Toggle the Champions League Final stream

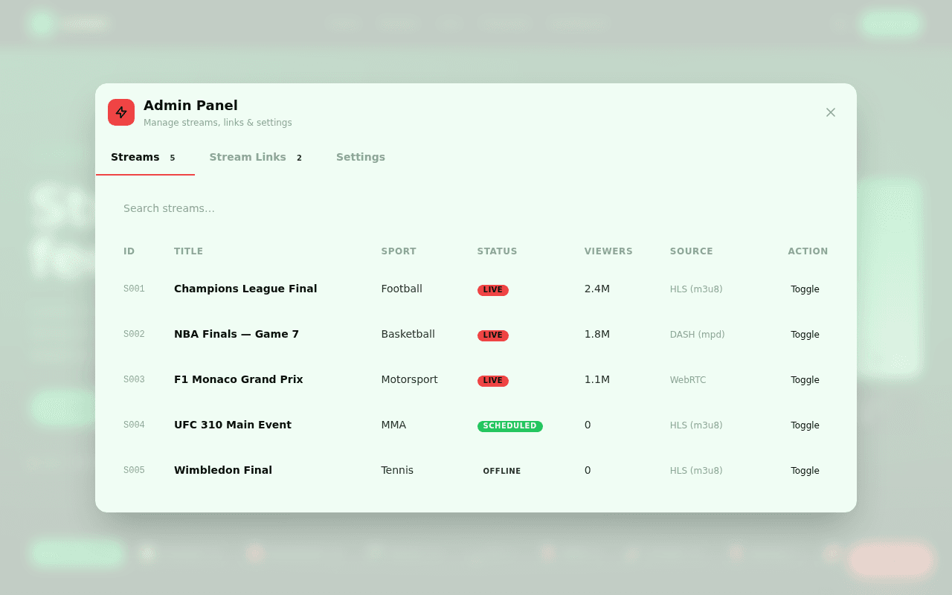805,289
